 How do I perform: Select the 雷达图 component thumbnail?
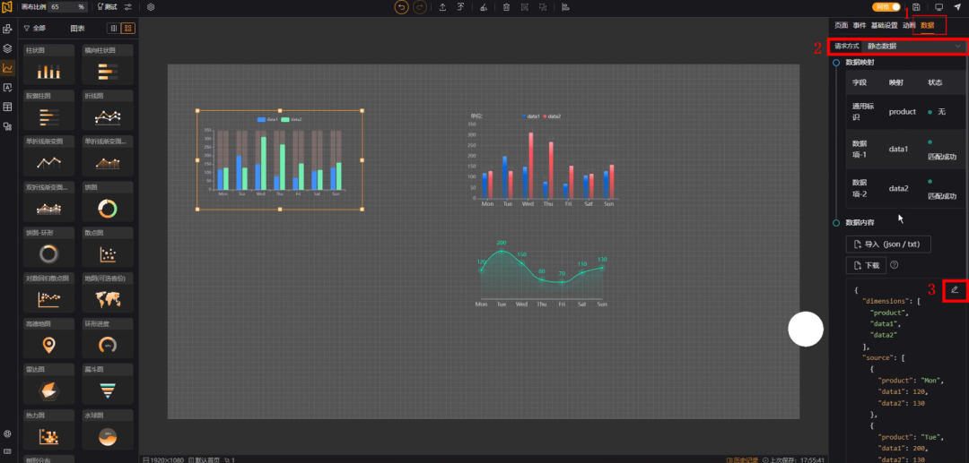48,384
